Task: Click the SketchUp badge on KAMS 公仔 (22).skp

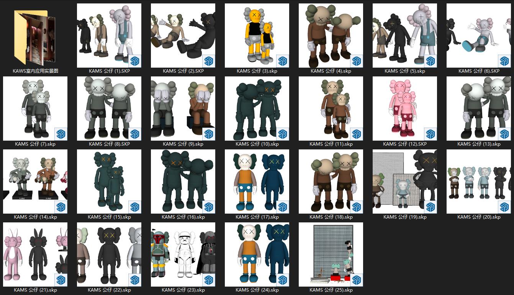Action: click(135, 280)
